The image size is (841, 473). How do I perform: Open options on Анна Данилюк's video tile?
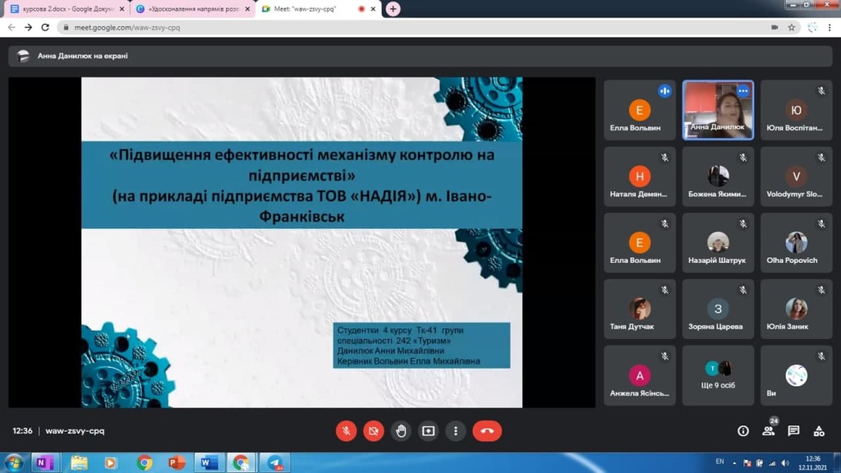(x=742, y=91)
